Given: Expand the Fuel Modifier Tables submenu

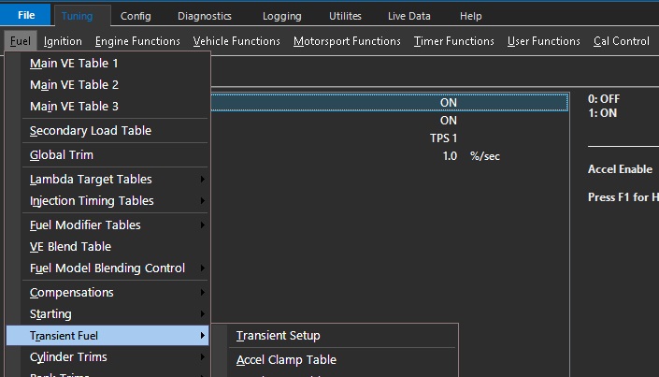Looking at the screenshot, I should click(85, 225).
